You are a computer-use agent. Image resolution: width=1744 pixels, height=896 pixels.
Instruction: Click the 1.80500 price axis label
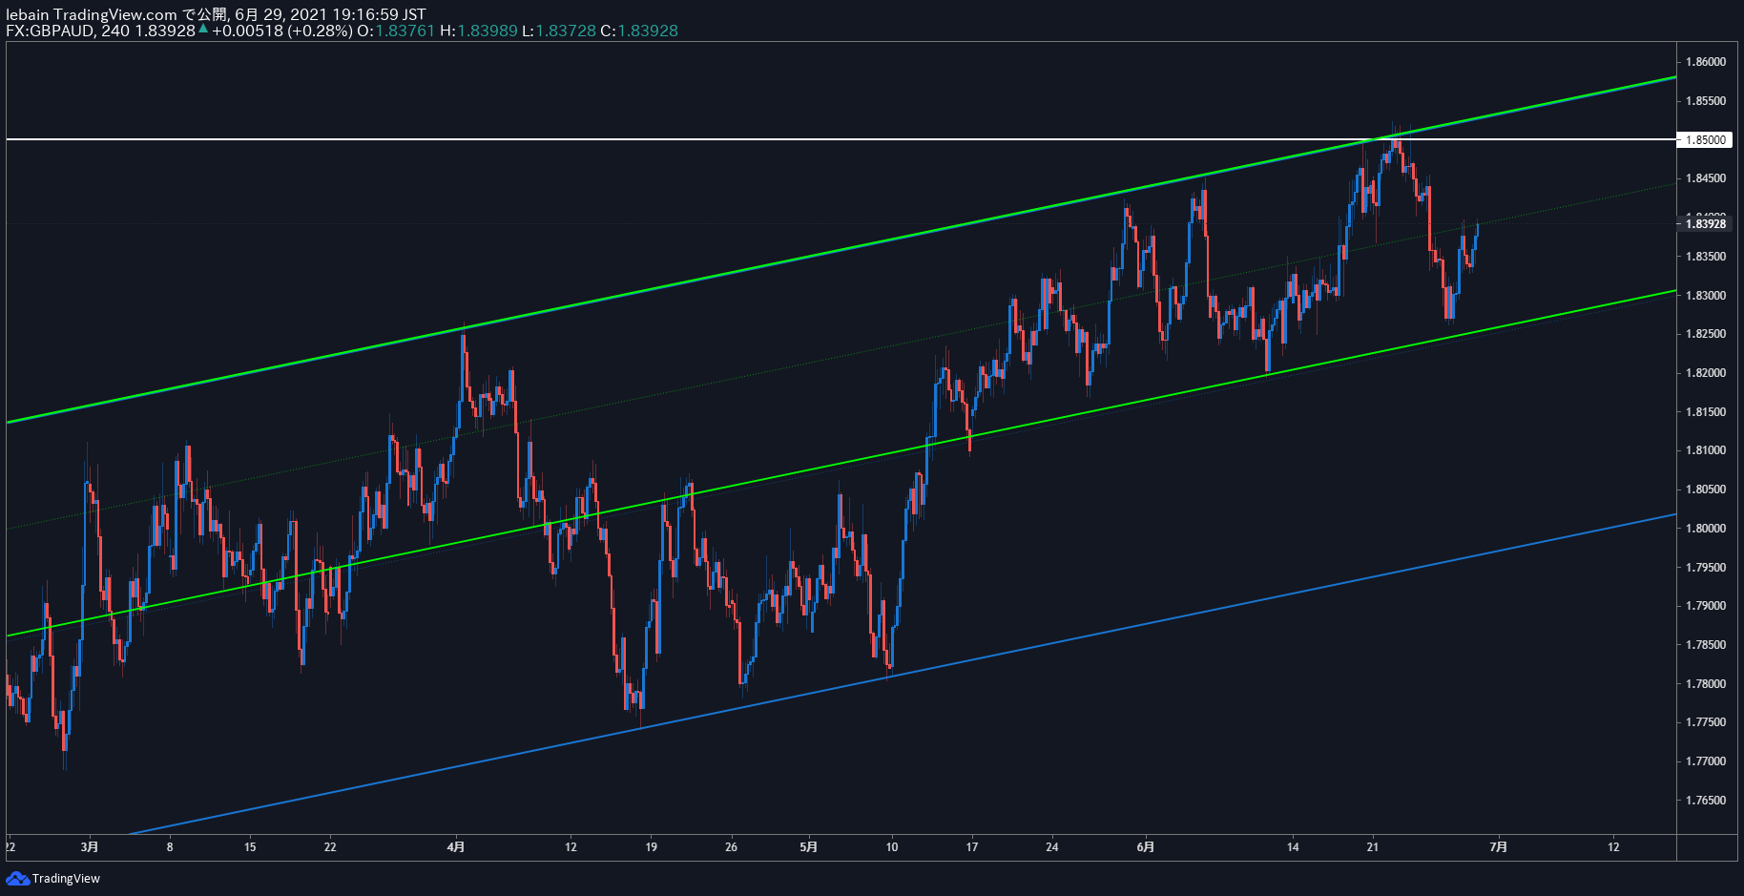1706,490
